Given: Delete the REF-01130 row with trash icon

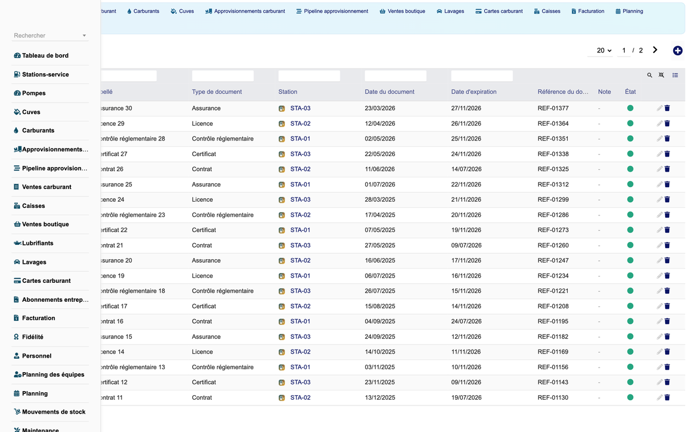Looking at the screenshot, I should (x=667, y=397).
